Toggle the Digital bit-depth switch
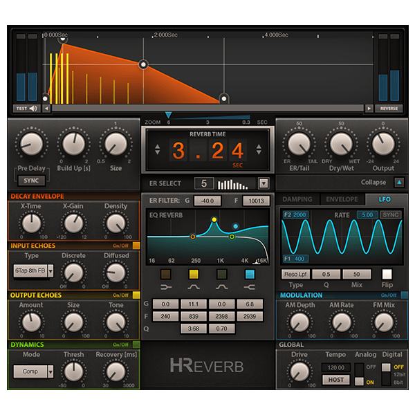Image resolution: width=415 pixels, height=415 pixels. point(386,374)
